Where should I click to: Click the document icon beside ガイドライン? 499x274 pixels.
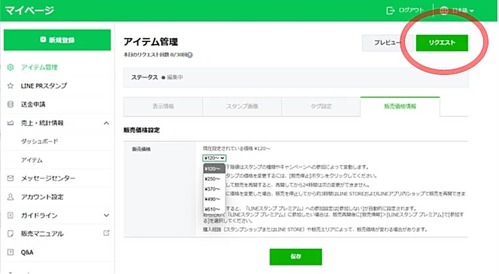tap(11, 216)
